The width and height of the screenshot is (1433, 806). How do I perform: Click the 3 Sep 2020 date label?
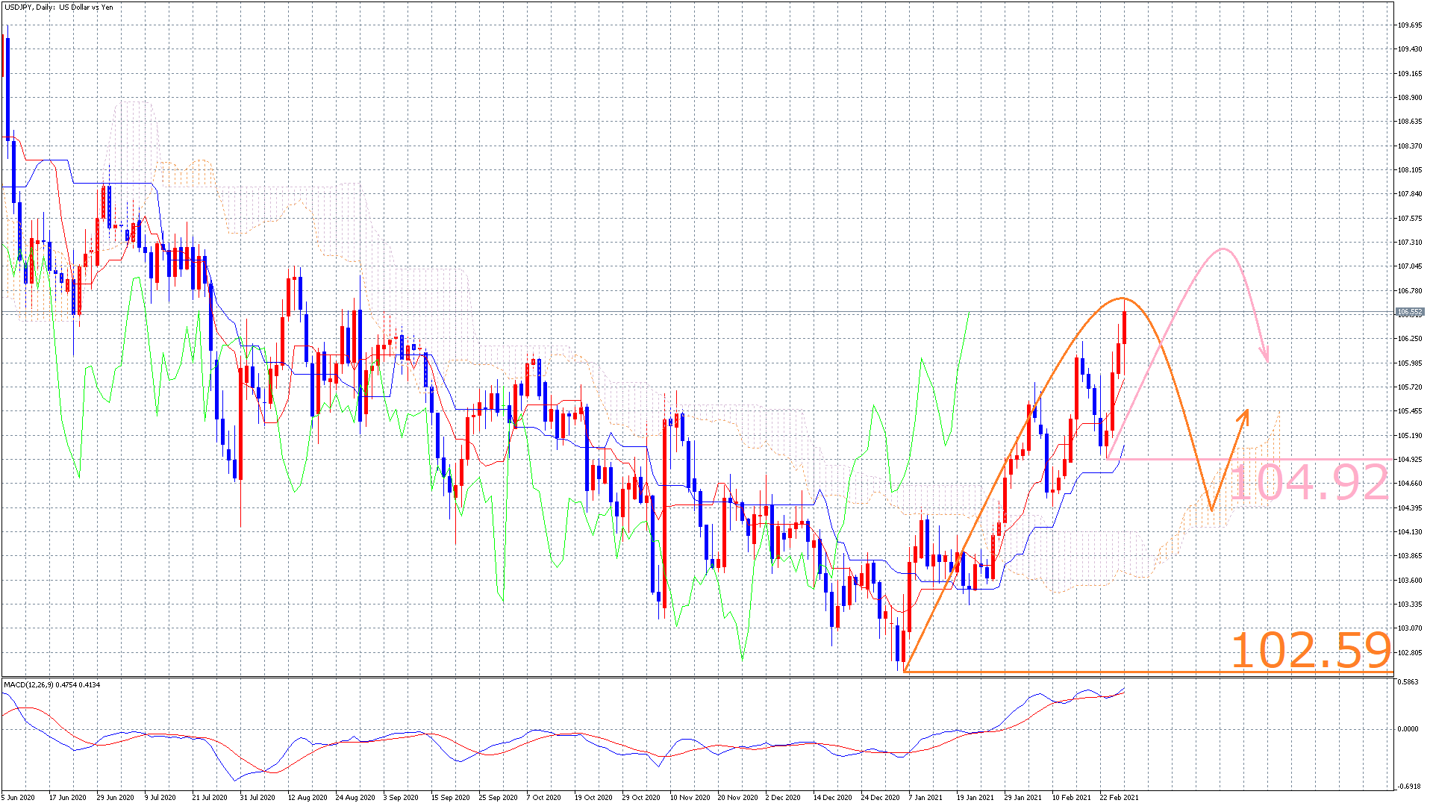[401, 797]
